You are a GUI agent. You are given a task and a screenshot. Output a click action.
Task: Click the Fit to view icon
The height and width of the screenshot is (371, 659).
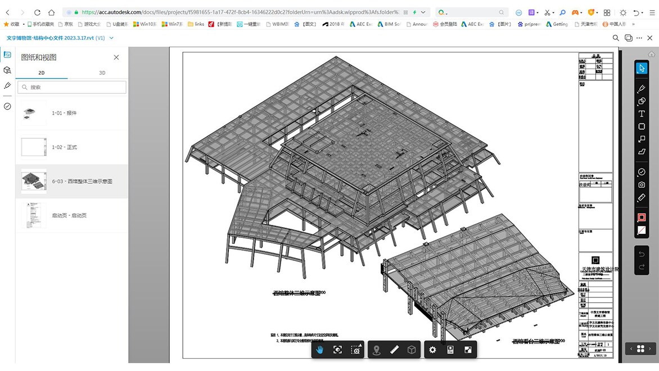[x=337, y=350]
